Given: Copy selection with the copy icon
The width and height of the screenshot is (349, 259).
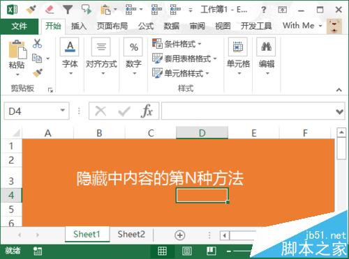Looking at the screenshot, I should pos(37,58).
